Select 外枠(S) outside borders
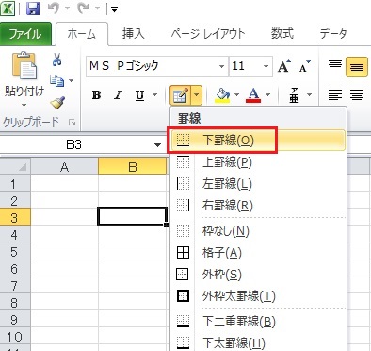 tap(258, 275)
